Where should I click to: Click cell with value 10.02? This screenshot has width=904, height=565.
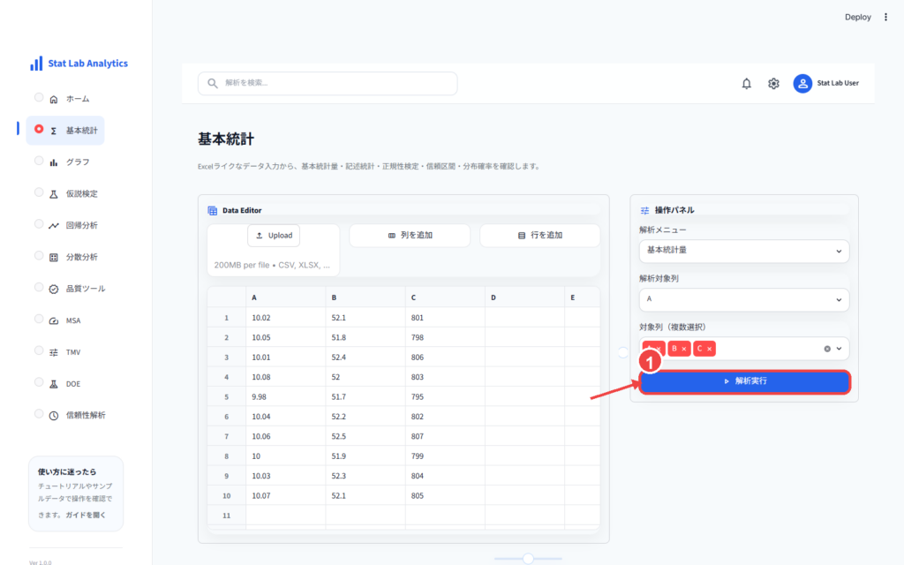tap(285, 318)
